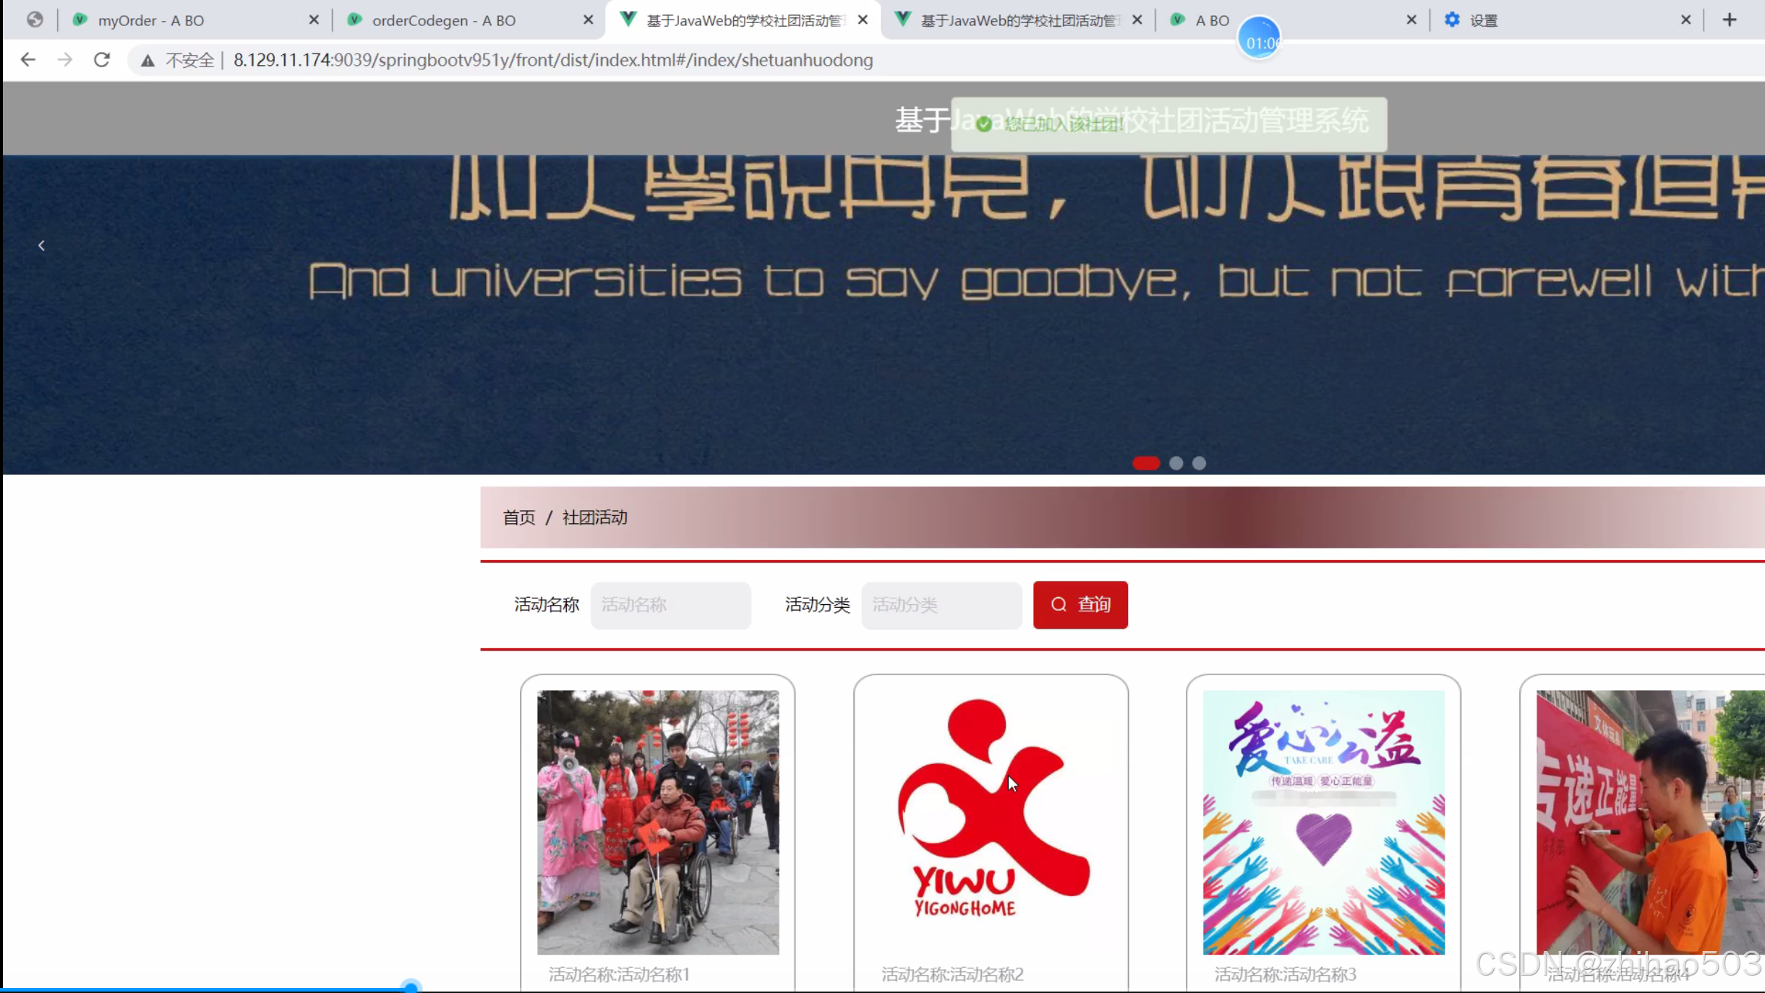This screenshot has height=993, width=1765.
Task: Select the third carousel indicator dot
Action: coord(1199,463)
